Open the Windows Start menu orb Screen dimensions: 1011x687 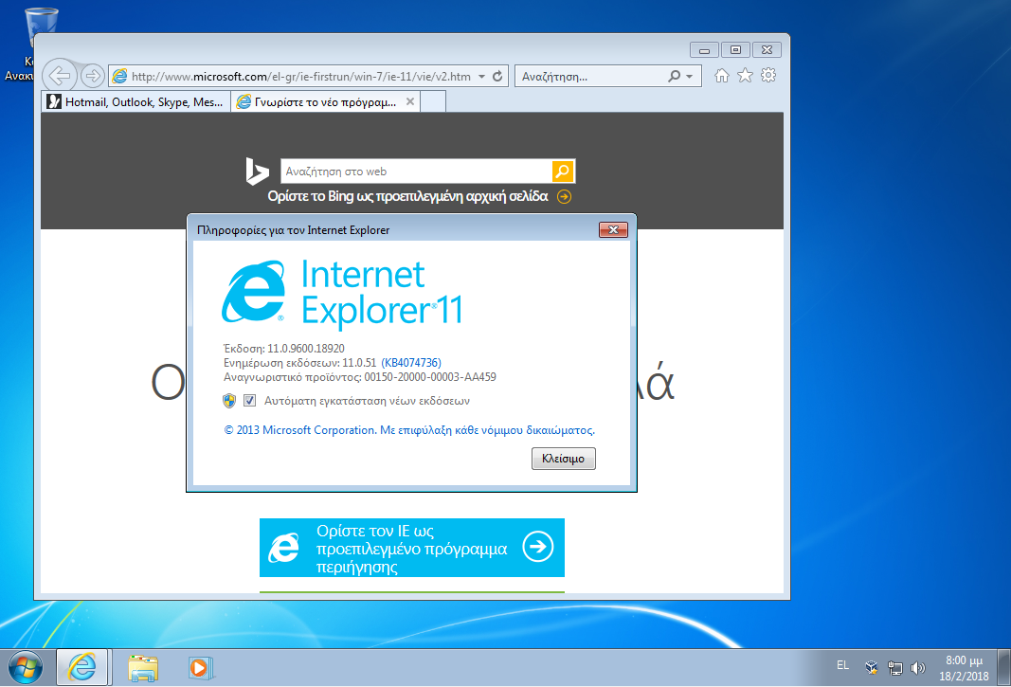pos(26,668)
